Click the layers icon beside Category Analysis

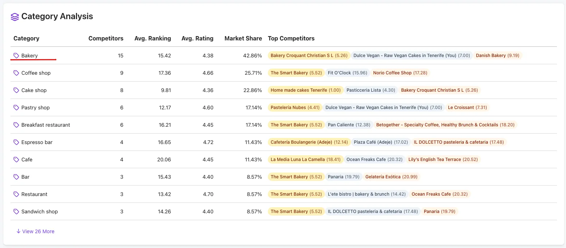pyautogui.click(x=14, y=17)
